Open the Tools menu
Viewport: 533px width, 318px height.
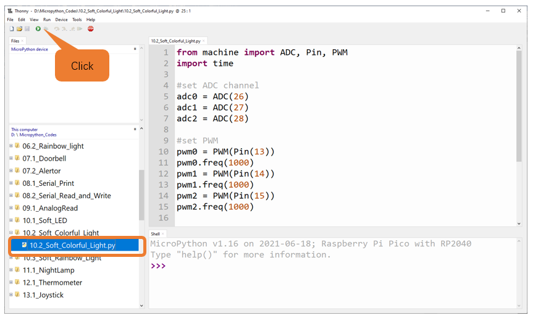click(x=77, y=20)
